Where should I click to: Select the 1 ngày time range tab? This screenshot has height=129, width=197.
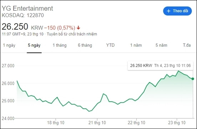(9, 45)
